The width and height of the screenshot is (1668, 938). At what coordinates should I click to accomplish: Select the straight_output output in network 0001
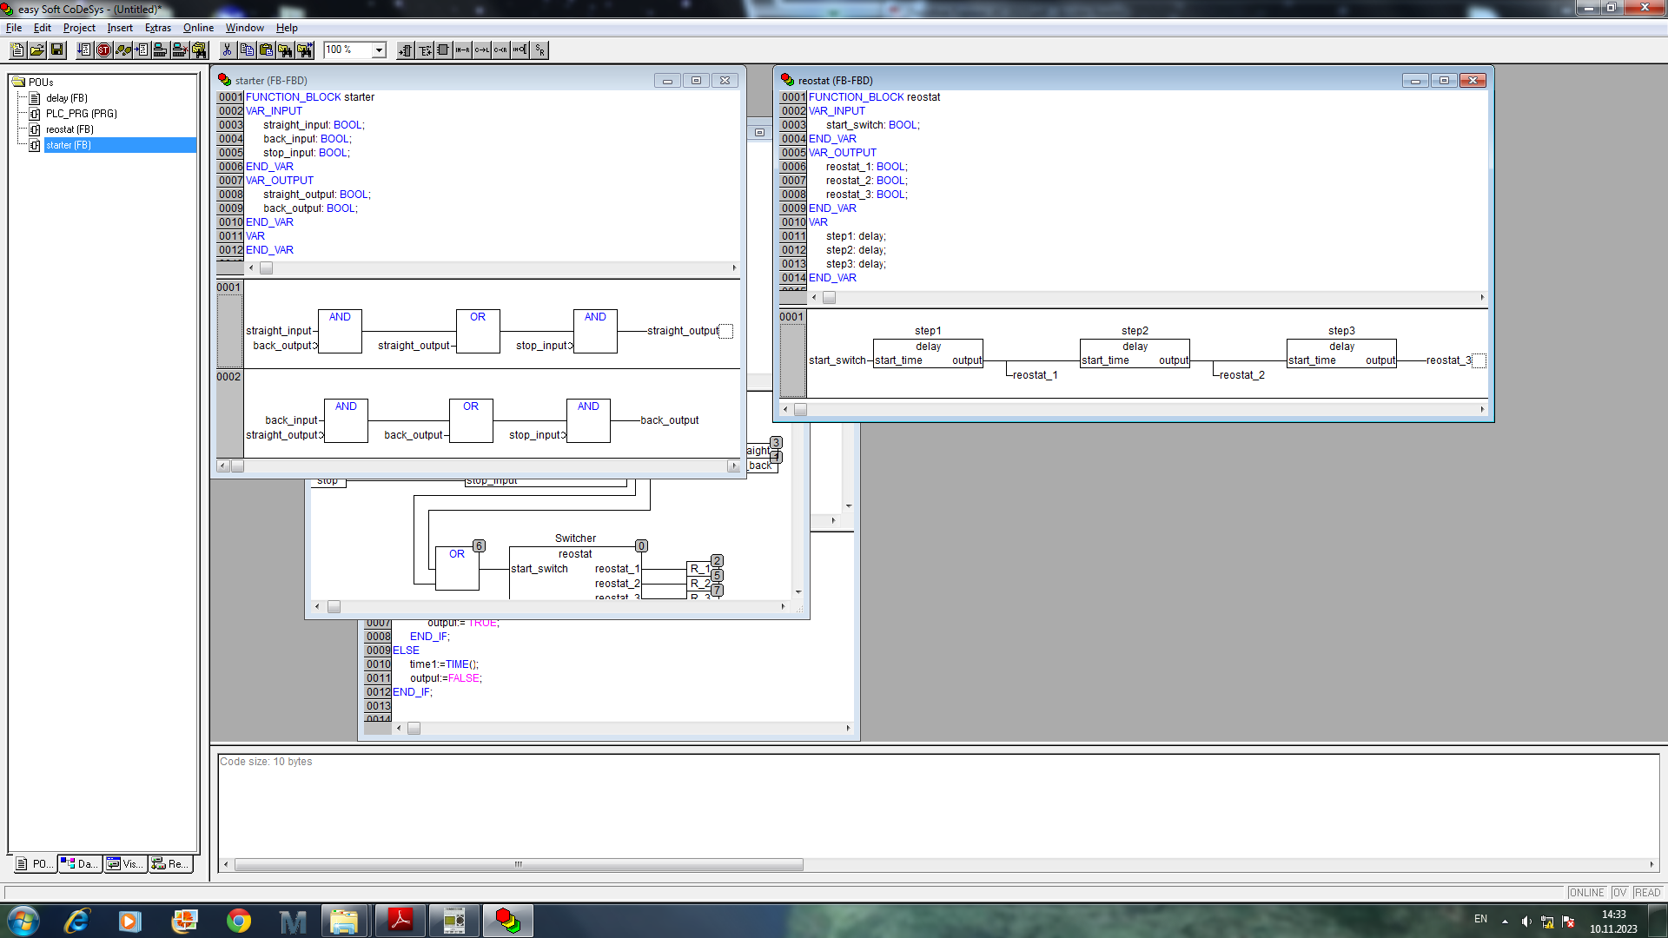tap(683, 331)
